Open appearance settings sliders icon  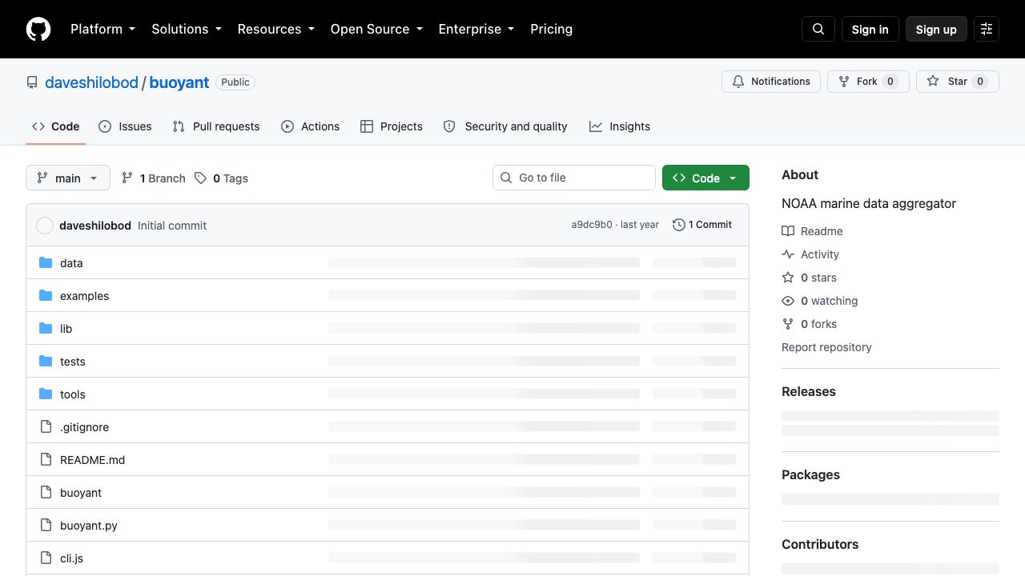point(987,29)
